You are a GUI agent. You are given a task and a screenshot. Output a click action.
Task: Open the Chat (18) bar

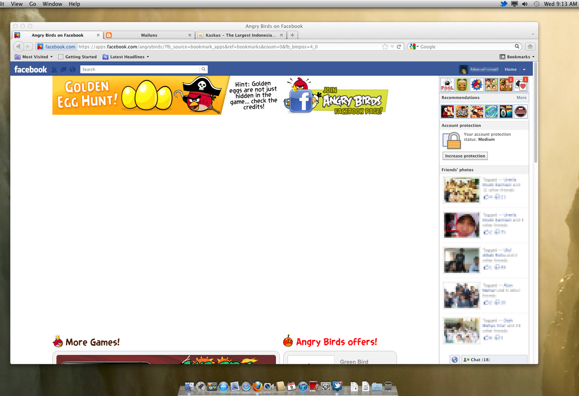[x=494, y=360]
